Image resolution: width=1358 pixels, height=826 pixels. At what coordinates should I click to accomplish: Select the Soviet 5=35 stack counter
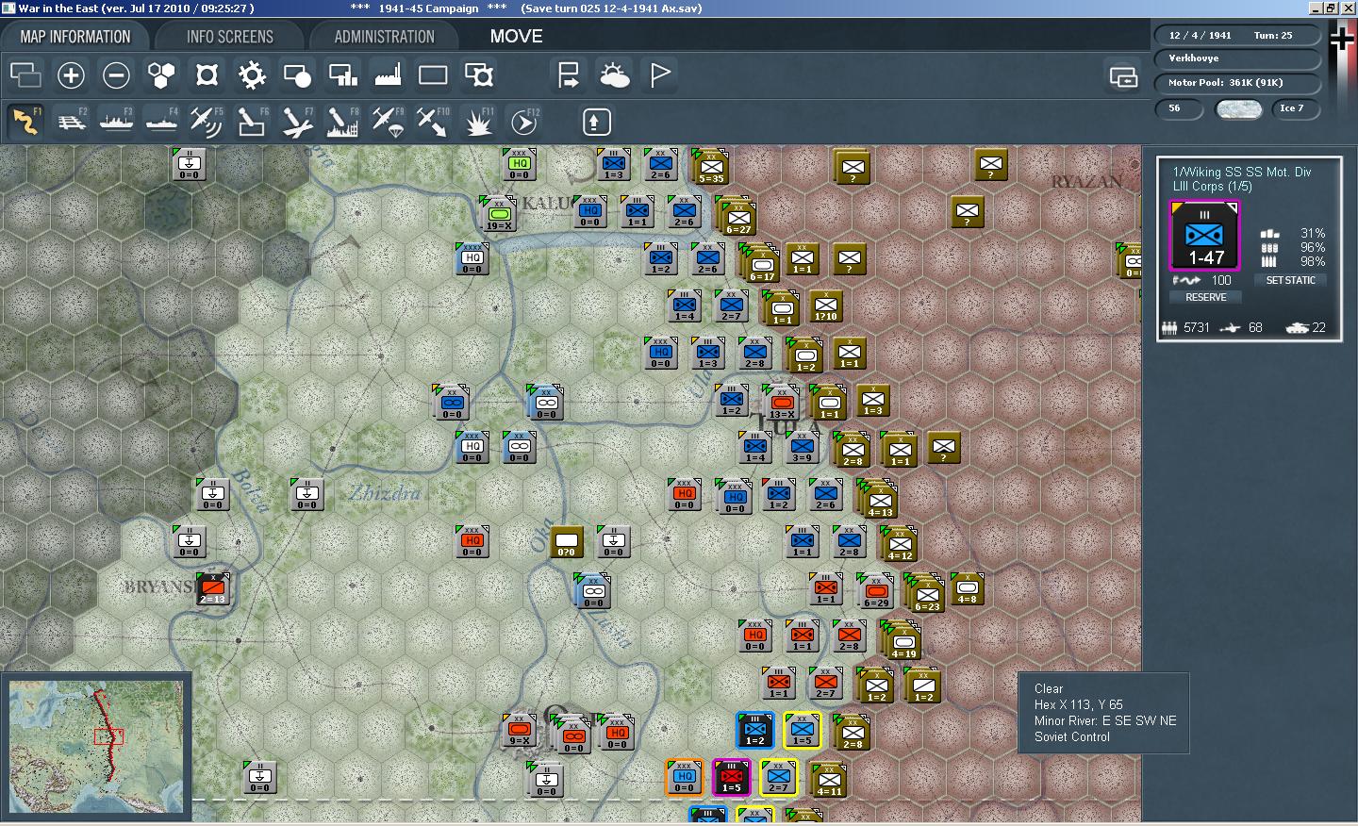coord(711,168)
